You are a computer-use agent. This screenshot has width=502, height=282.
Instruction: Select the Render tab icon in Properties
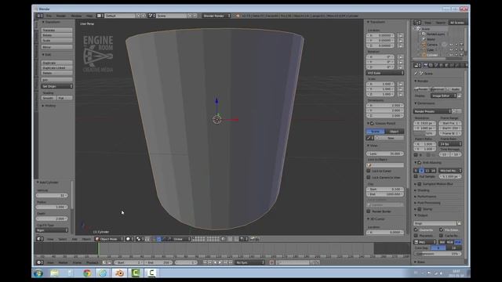426,65
